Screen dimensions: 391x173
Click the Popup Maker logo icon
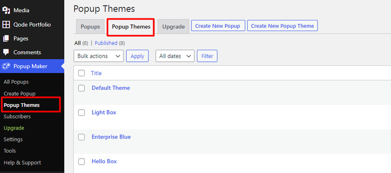[x=6, y=67]
